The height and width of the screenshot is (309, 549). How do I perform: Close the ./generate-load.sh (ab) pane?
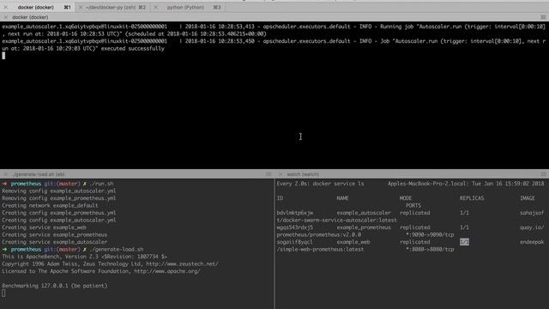click(6, 174)
